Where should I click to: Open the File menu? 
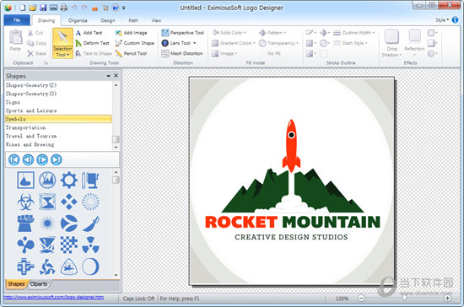click(17, 20)
